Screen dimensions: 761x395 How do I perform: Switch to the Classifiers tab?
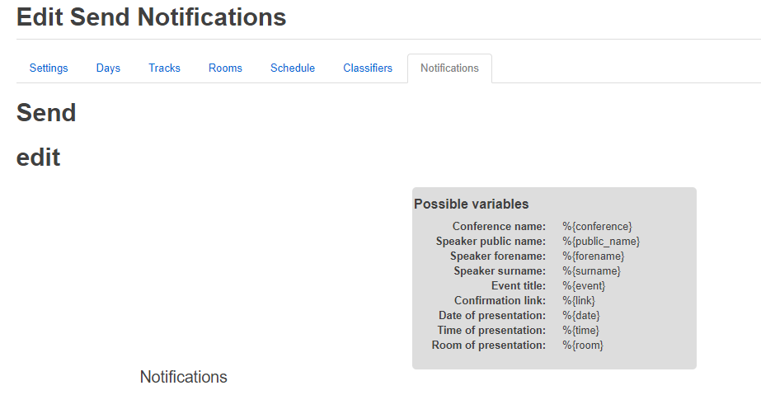(x=368, y=68)
